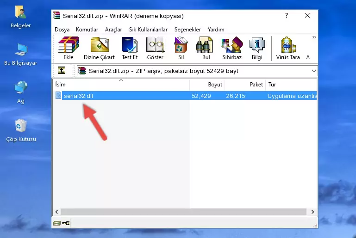Run Test Et on the archive
The width and height of the screenshot is (356, 238).
pyautogui.click(x=130, y=48)
